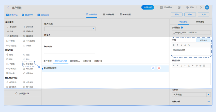The height and width of the screenshot is (112, 216).
Task: Click the plus icon beside 关联字段
Action: pos(209,101)
